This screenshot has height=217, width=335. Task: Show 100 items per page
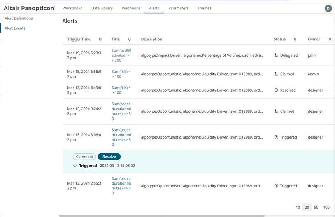coord(326,208)
